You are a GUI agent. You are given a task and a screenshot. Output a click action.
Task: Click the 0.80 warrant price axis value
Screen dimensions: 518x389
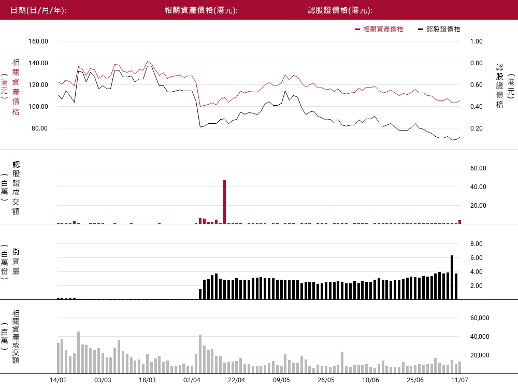pos(477,63)
